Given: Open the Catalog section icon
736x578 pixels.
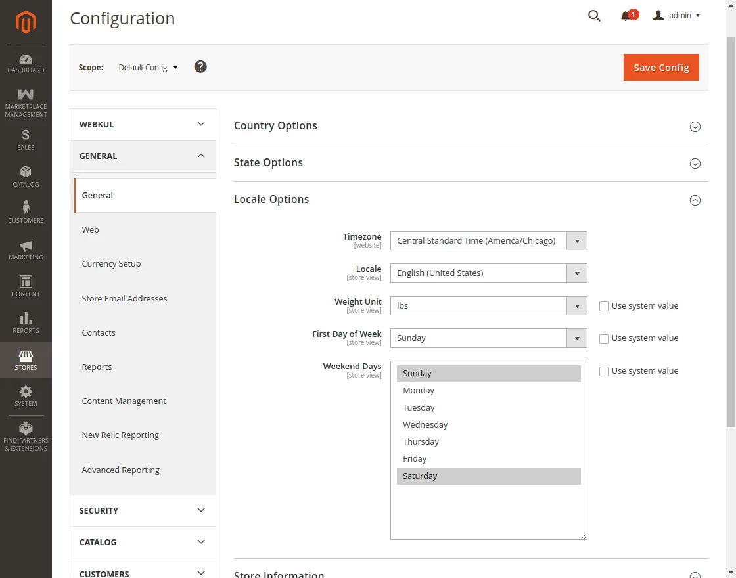Looking at the screenshot, I should tap(26, 176).
